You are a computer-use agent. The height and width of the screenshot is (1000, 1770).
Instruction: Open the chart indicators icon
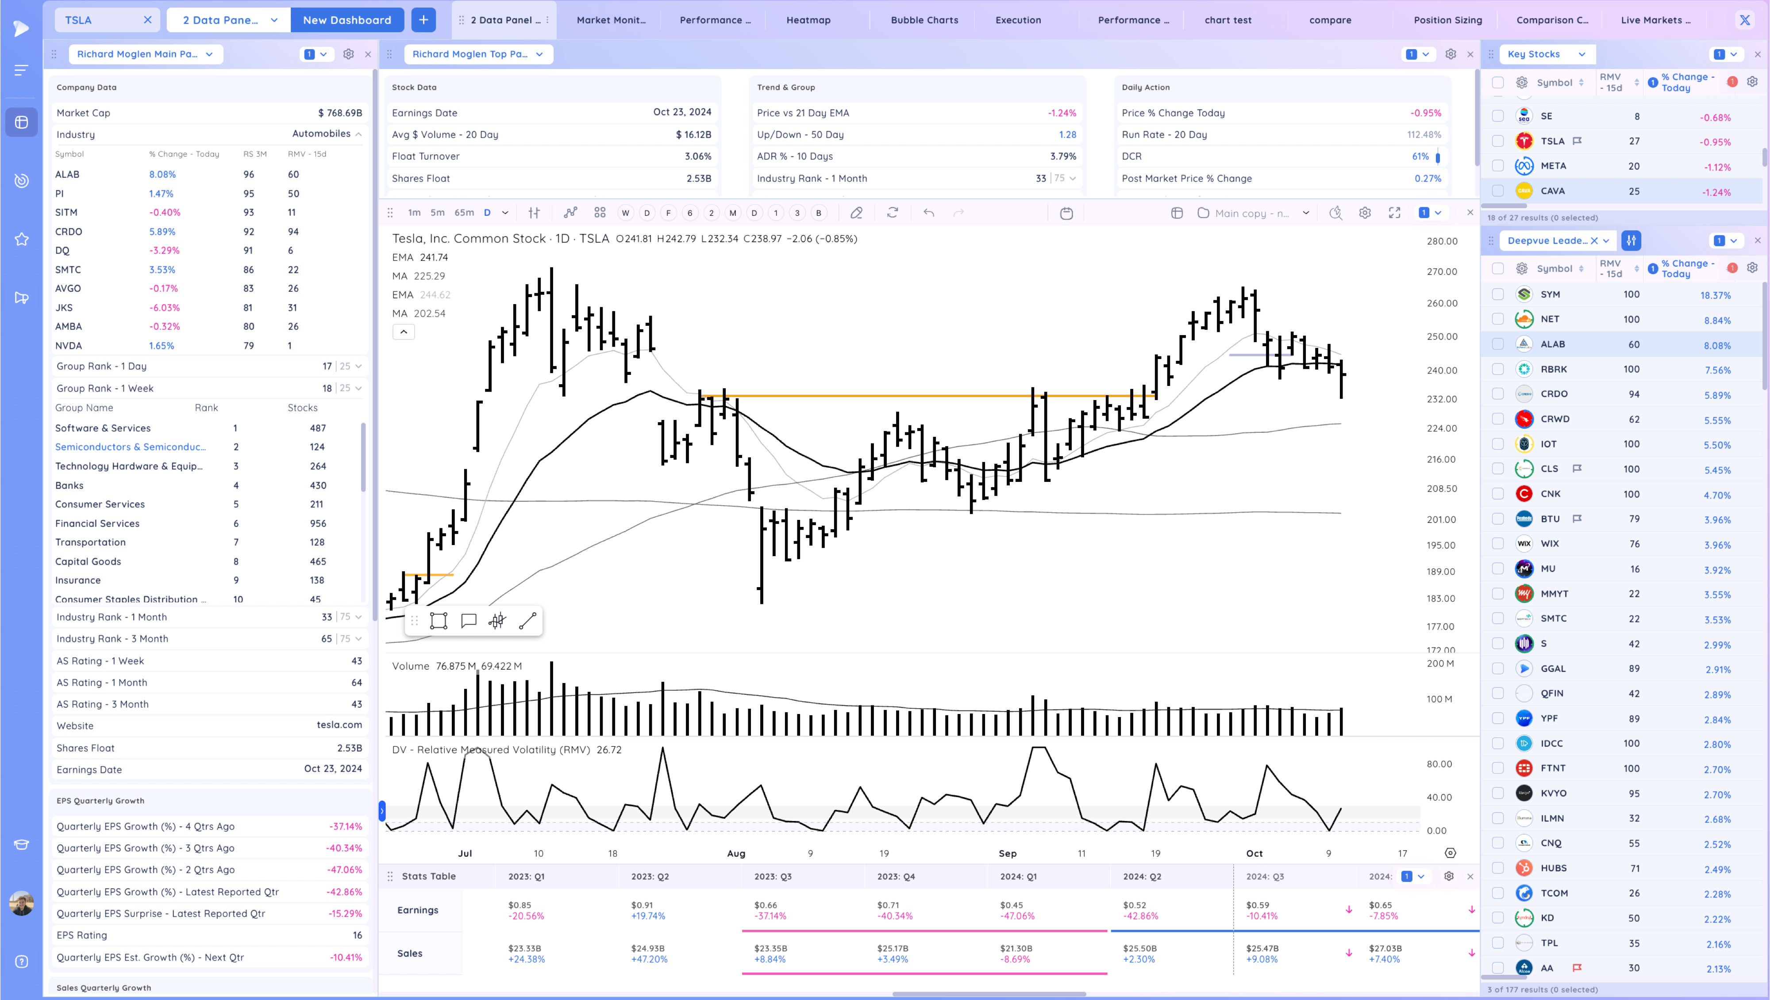[x=570, y=213]
